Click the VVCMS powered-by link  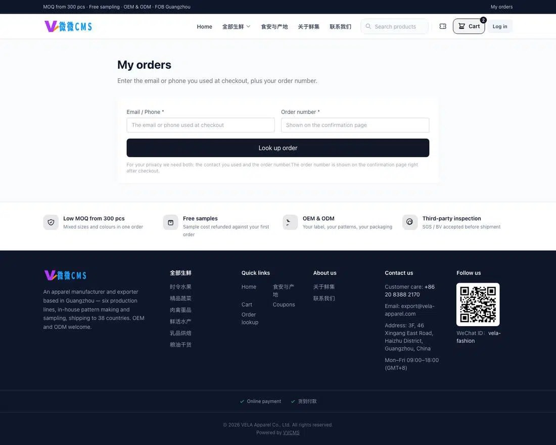tap(291, 432)
